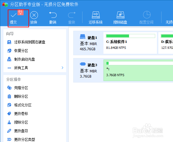Open the 迁移系统 toolbar icon

96,15
